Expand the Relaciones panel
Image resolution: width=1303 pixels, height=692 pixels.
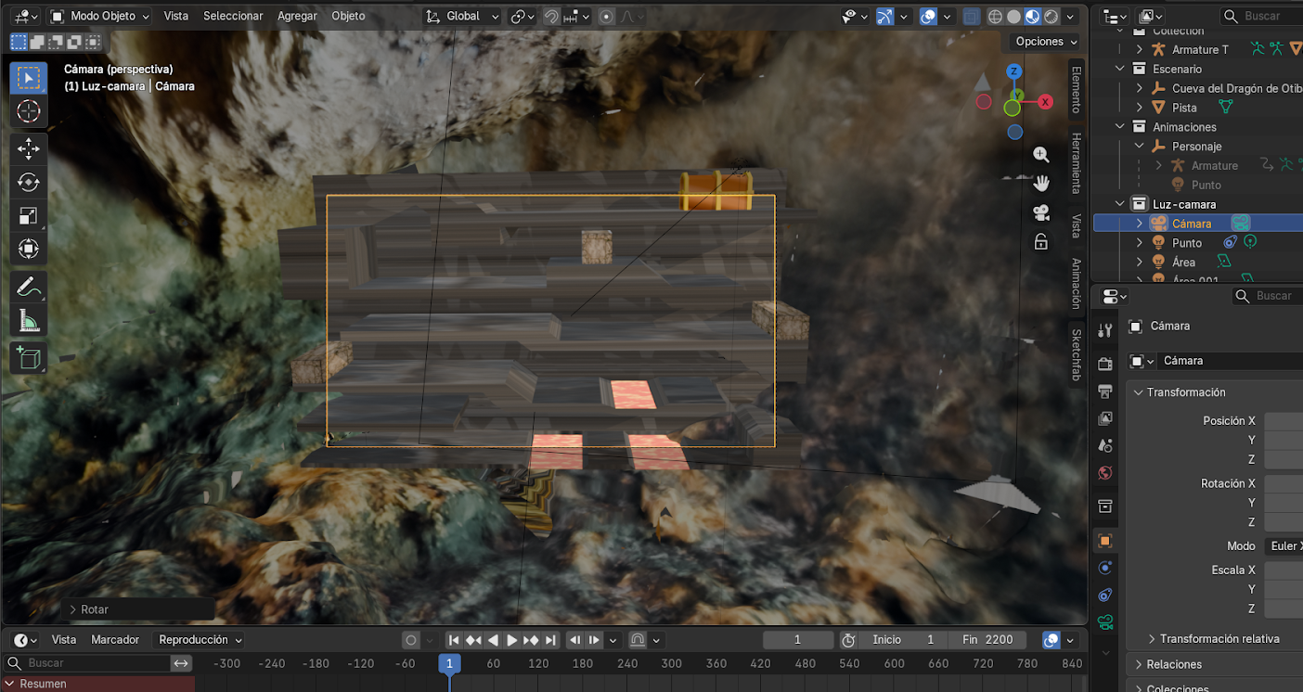[x=1173, y=664]
